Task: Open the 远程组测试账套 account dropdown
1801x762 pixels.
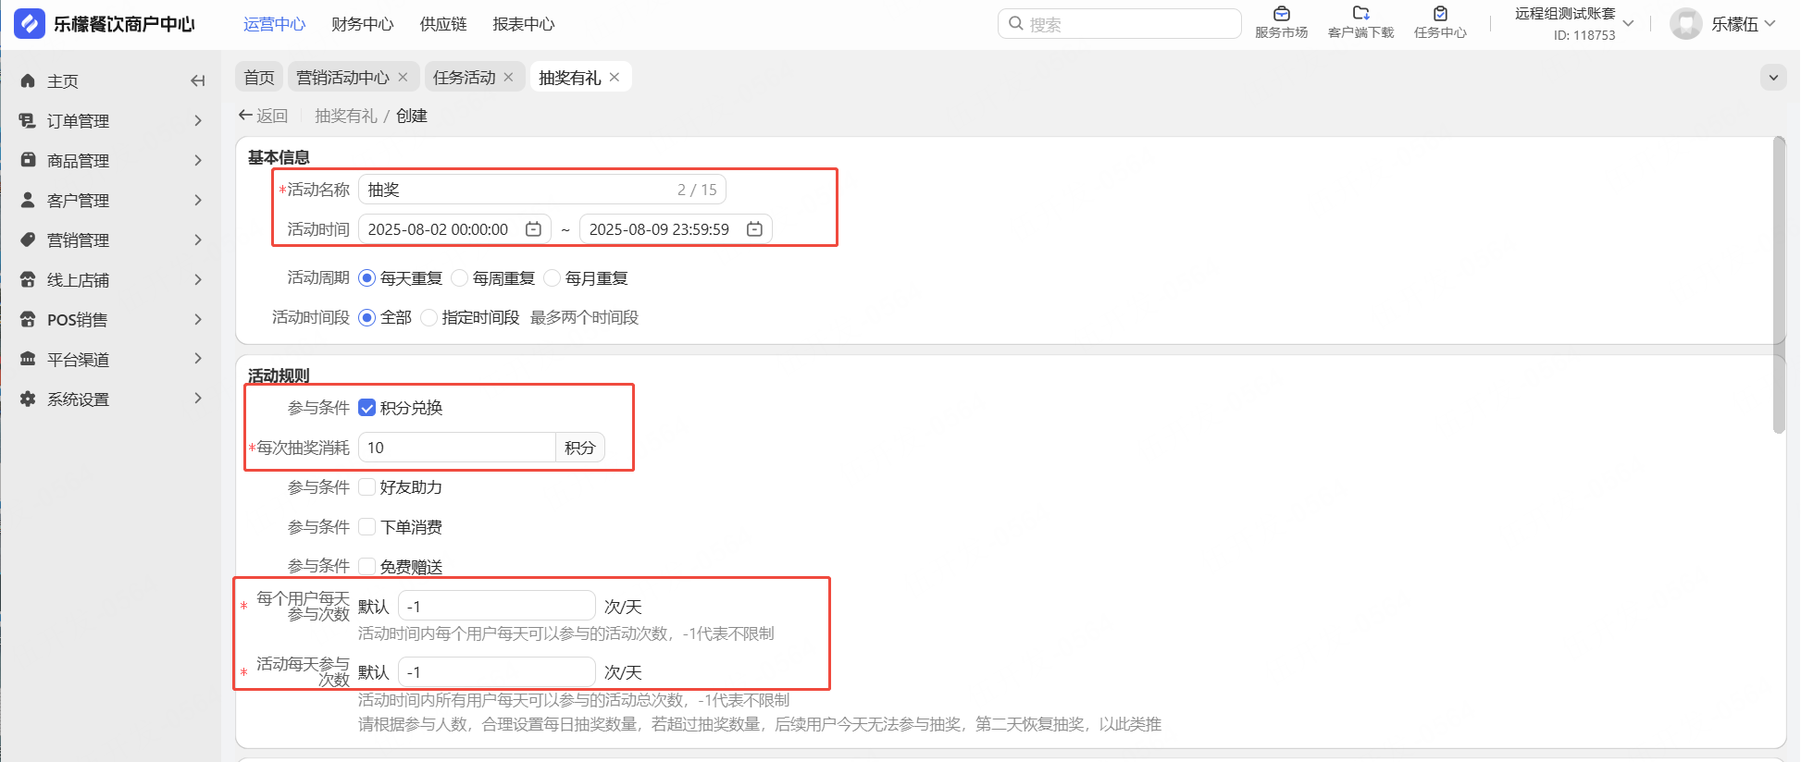Action: (1629, 24)
